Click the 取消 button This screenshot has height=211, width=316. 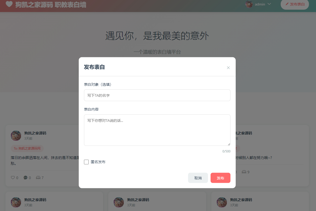click(x=198, y=178)
